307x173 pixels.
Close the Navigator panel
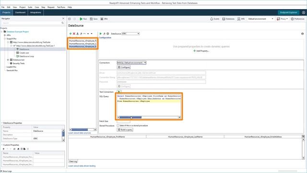point(63,18)
